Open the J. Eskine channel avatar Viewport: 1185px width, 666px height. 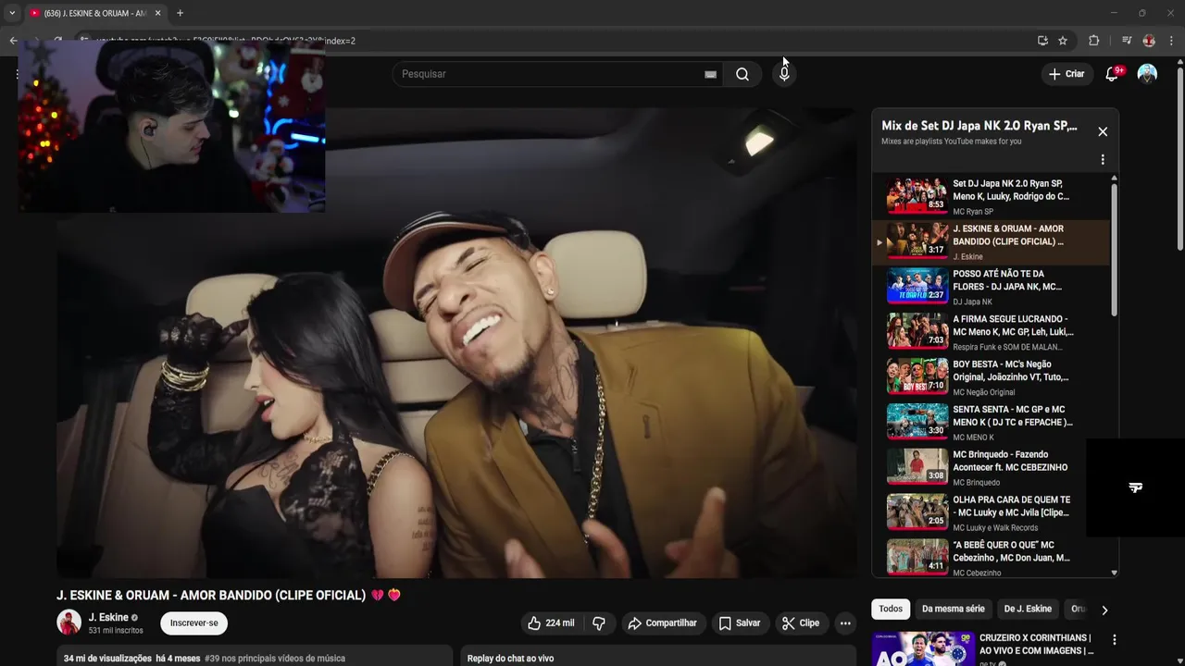coord(69,623)
